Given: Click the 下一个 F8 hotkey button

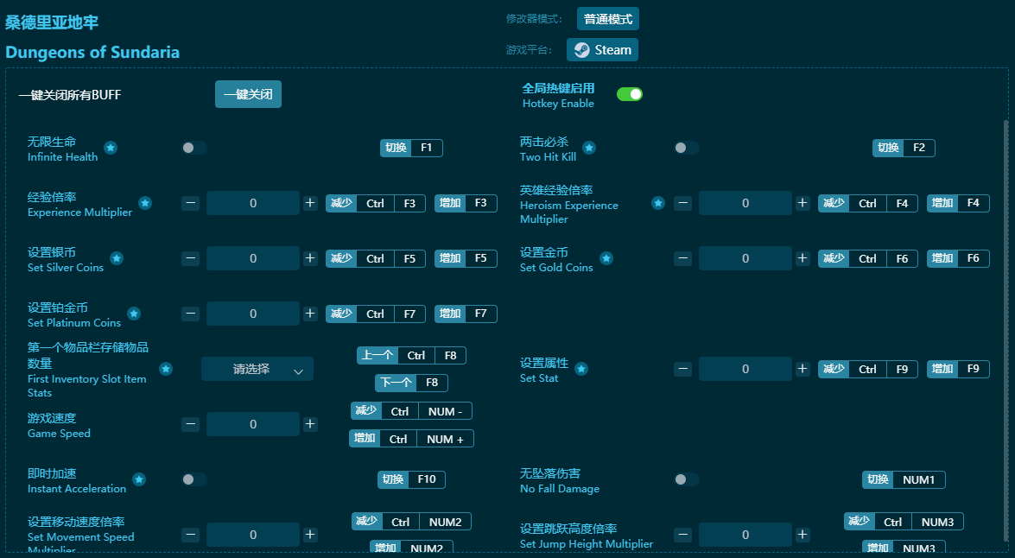Looking at the screenshot, I should coord(411,383).
